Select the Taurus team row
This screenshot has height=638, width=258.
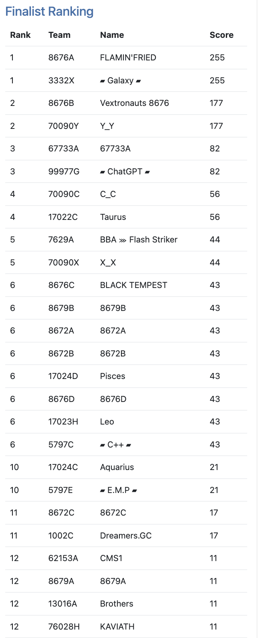click(x=113, y=217)
